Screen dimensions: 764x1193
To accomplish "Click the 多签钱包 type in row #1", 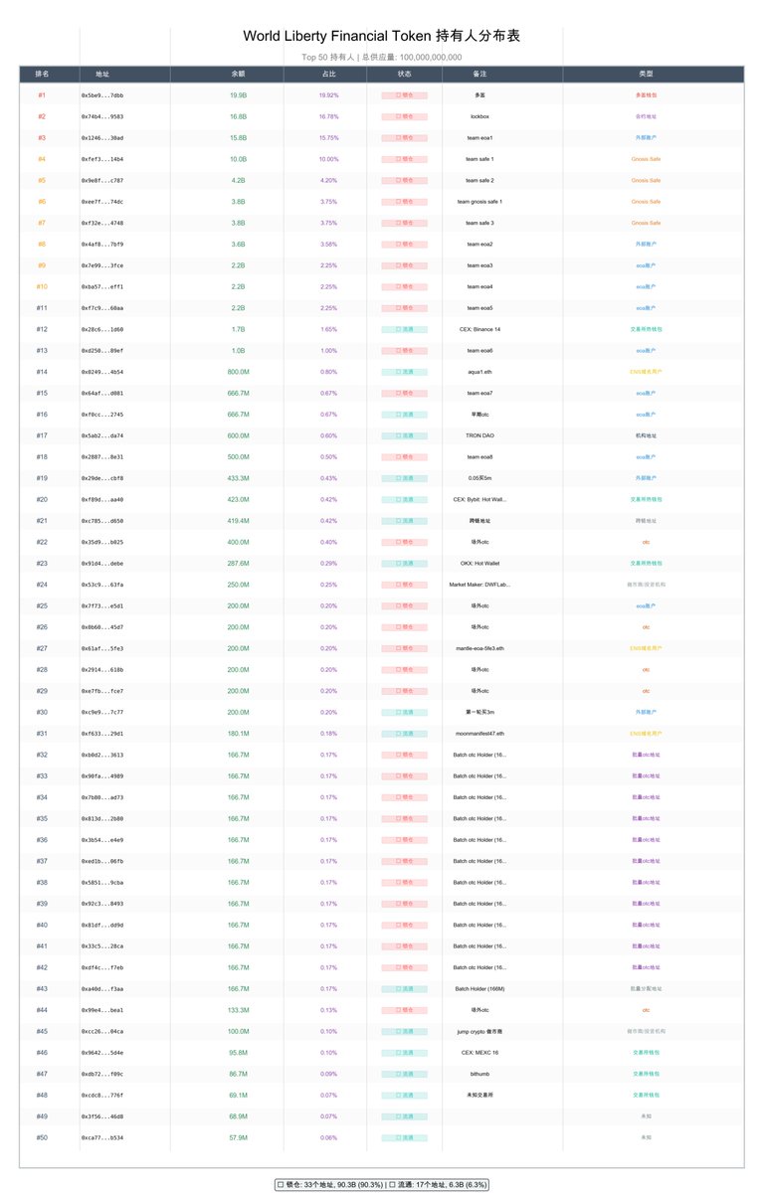I will (x=646, y=95).
